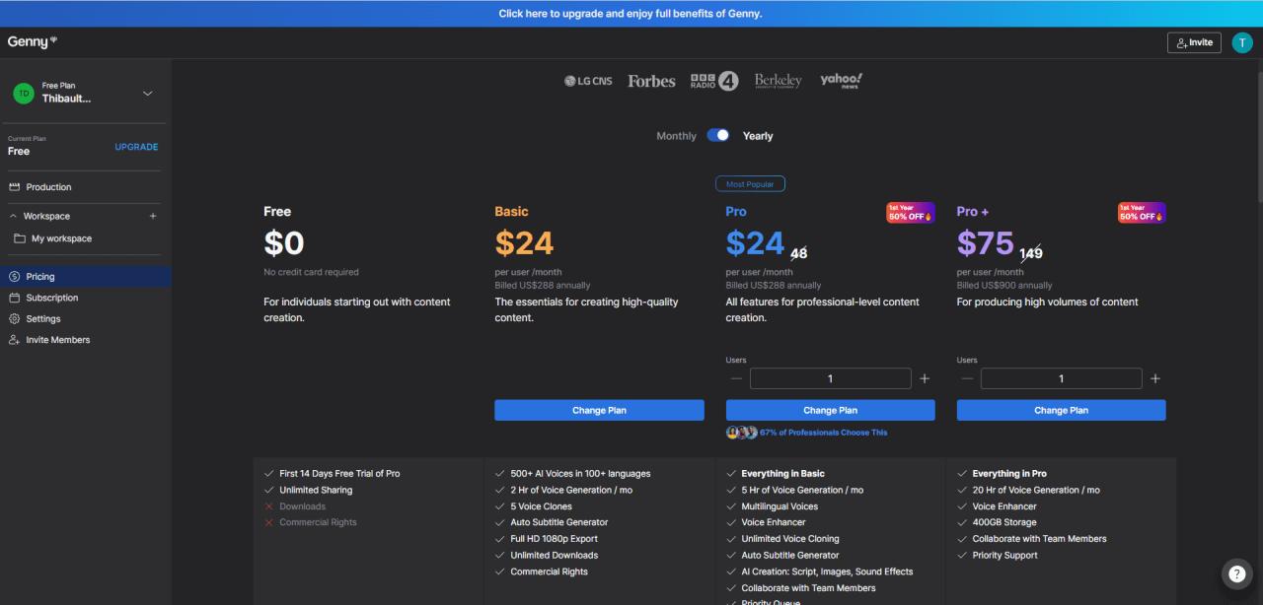Select Yearly billing label
This screenshot has width=1263, height=605.
758,136
